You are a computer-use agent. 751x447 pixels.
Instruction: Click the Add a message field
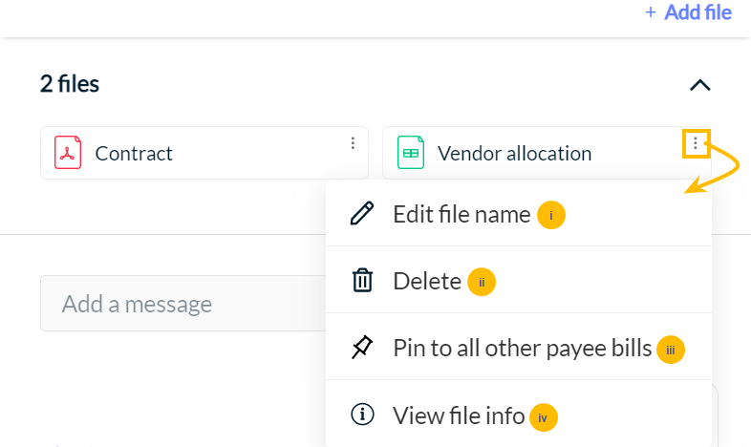click(183, 304)
